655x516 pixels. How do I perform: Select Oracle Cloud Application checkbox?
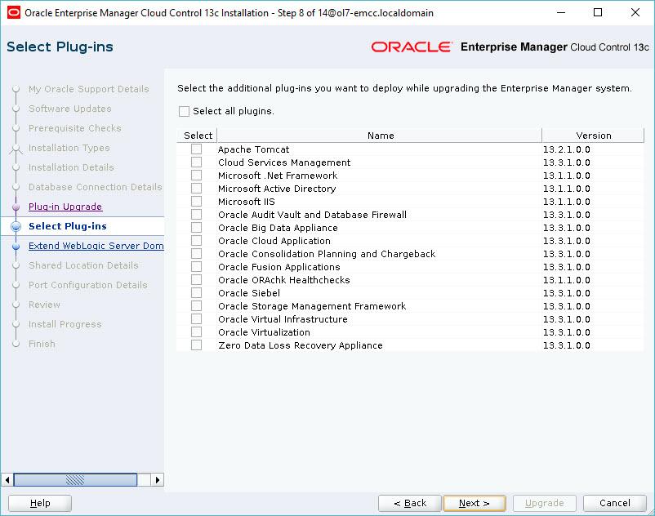(196, 241)
